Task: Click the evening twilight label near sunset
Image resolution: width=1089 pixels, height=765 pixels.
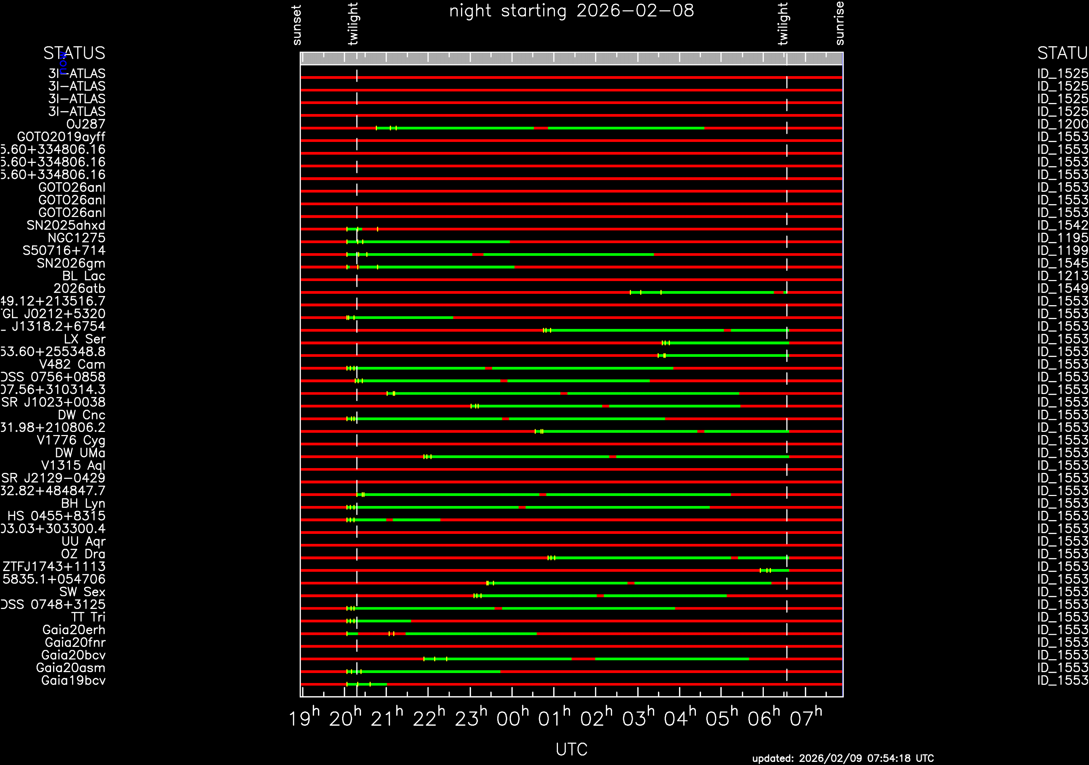Action: coord(353,24)
